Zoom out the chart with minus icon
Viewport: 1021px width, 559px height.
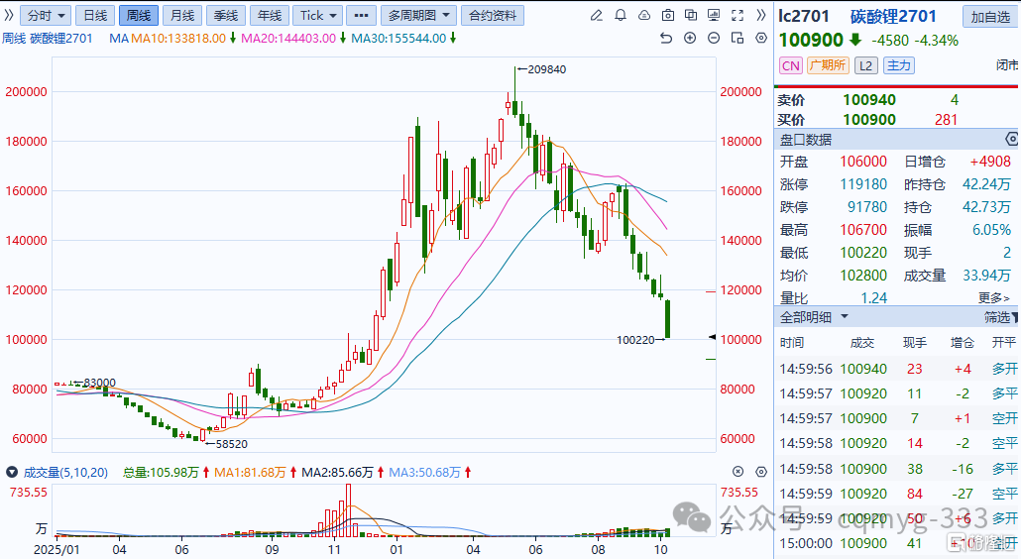coord(714,39)
